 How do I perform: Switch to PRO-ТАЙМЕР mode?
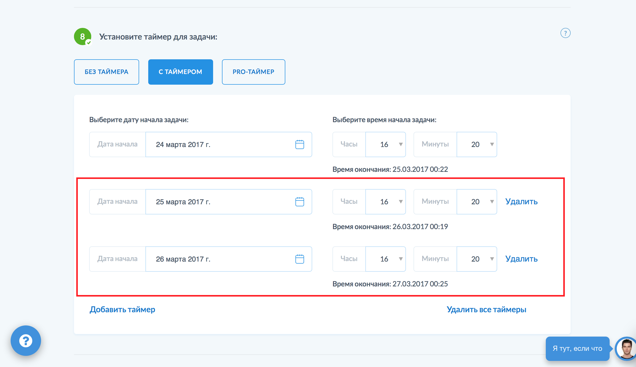[x=253, y=72]
